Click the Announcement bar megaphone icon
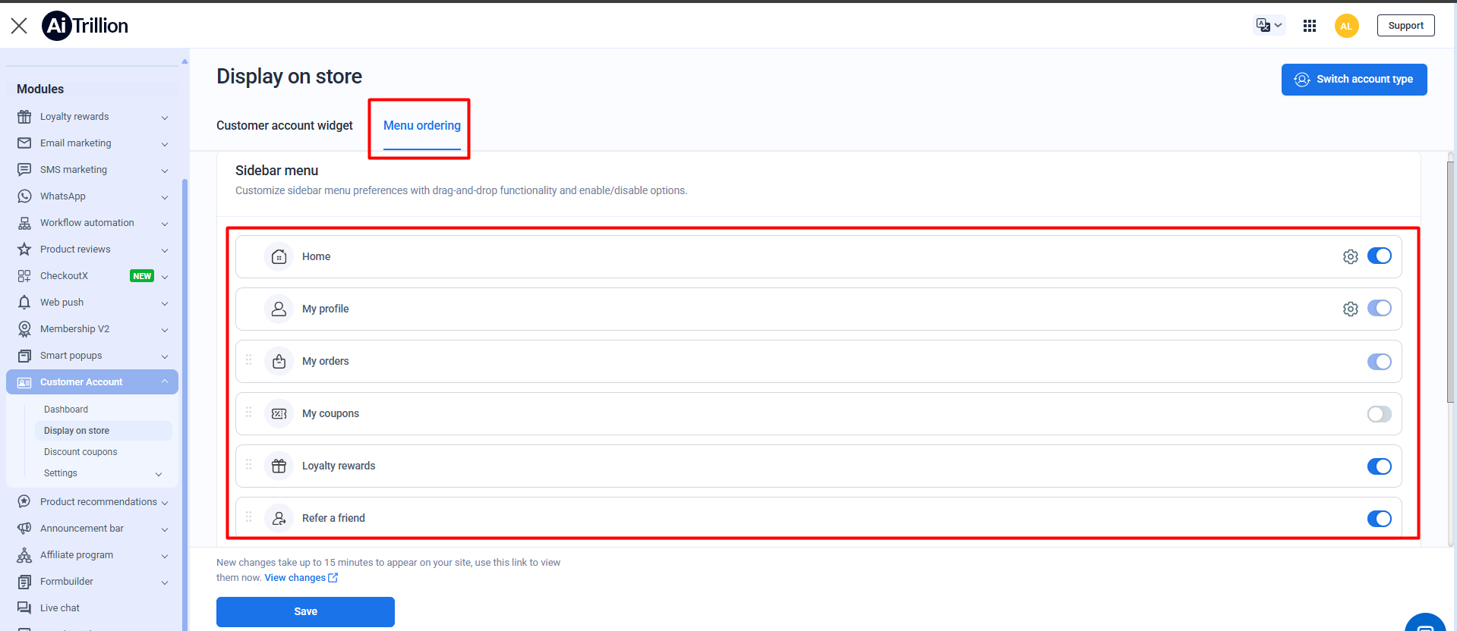1457x631 pixels. pos(24,529)
